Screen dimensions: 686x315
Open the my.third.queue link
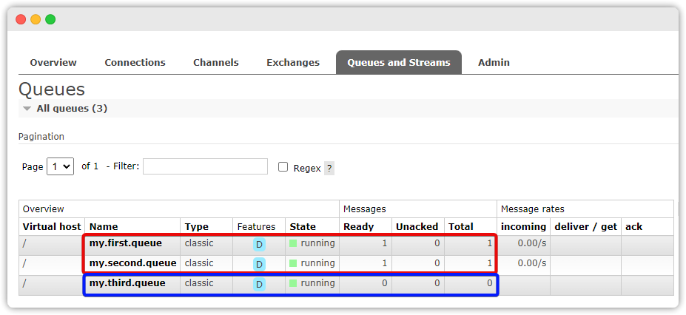(x=127, y=283)
